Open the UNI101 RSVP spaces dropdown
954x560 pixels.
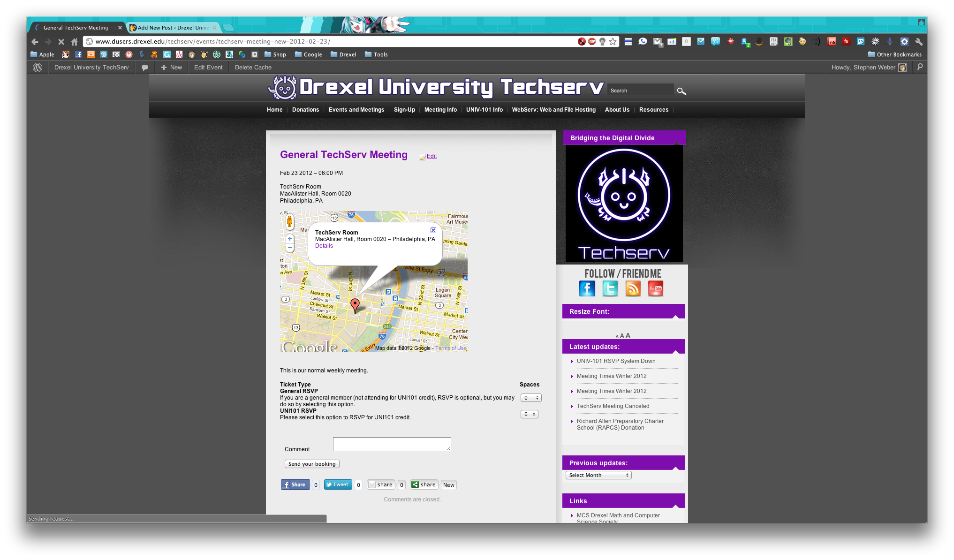[530, 414]
